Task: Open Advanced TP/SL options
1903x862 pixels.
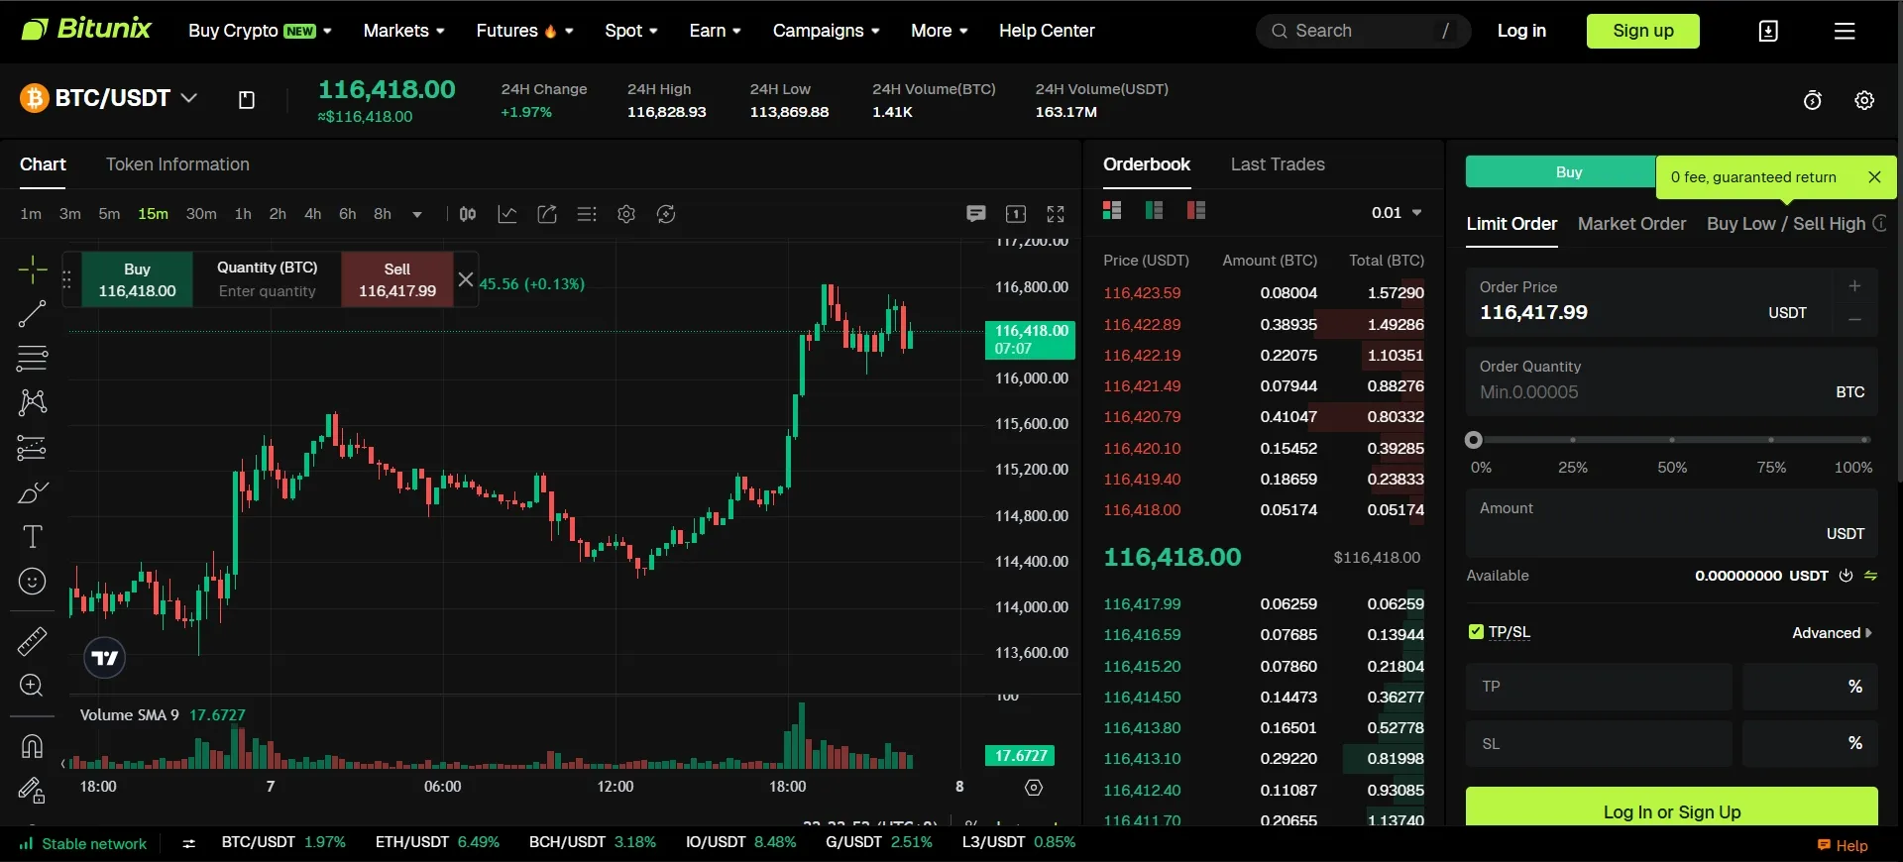Action: 1832,633
